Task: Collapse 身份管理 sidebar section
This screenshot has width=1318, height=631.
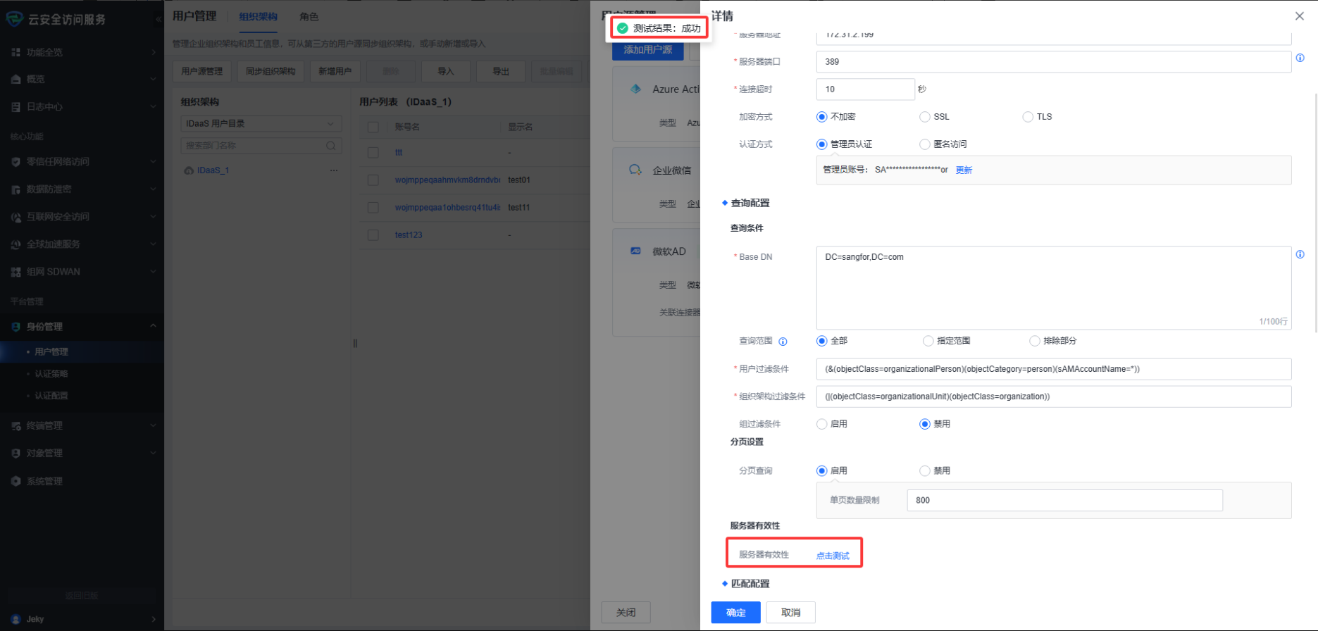Action: tap(153, 326)
